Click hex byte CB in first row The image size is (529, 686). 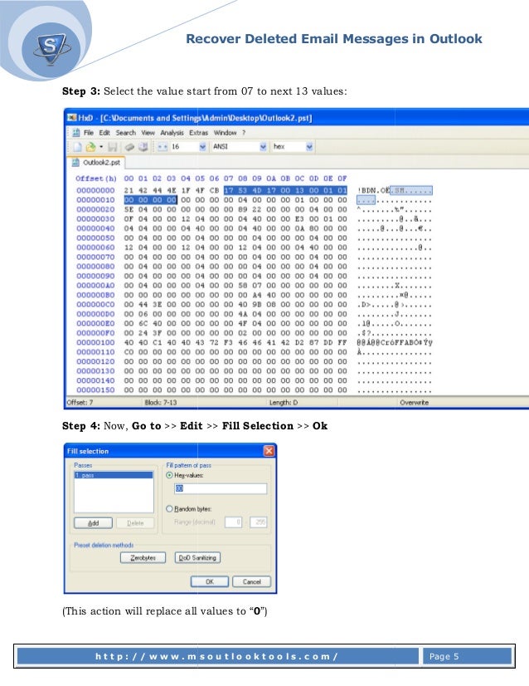[x=214, y=190]
